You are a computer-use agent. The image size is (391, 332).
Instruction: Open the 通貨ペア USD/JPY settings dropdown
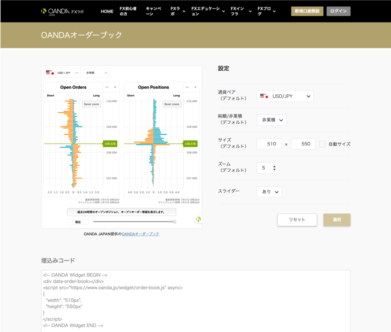point(285,96)
